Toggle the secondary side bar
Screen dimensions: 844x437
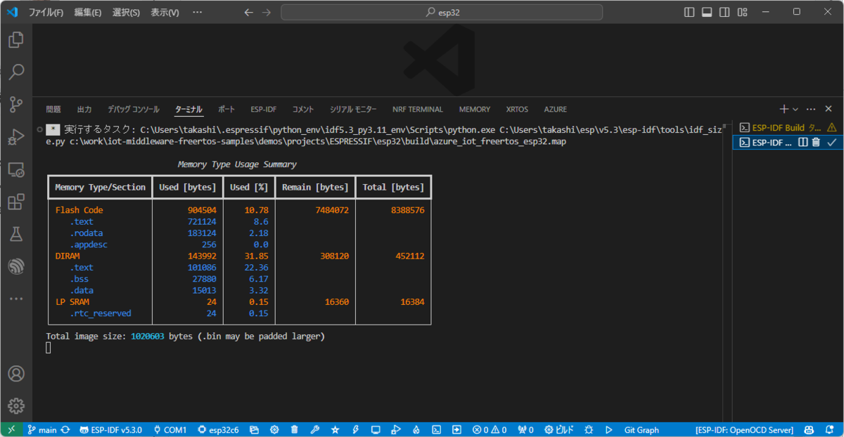click(724, 12)
